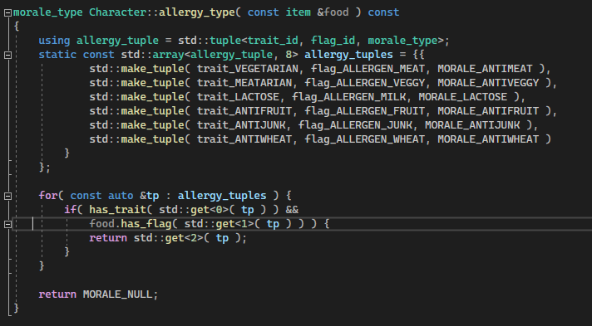592x326 pixels.
Task: Click flag_ALLERGEN_MILK token
Action: pos(349,97)
